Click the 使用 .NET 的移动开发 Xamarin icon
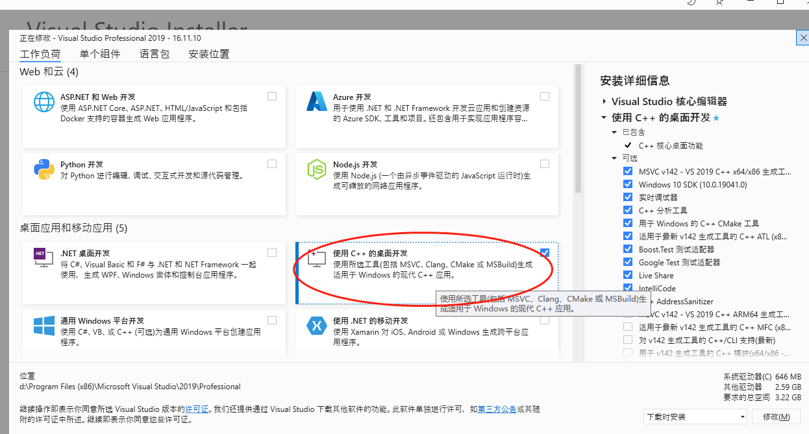809x434 pixels. (x=316, y=326)
